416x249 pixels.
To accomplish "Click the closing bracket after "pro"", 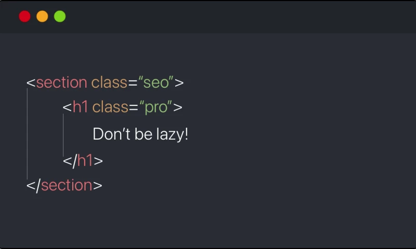I will click(178, 107).
